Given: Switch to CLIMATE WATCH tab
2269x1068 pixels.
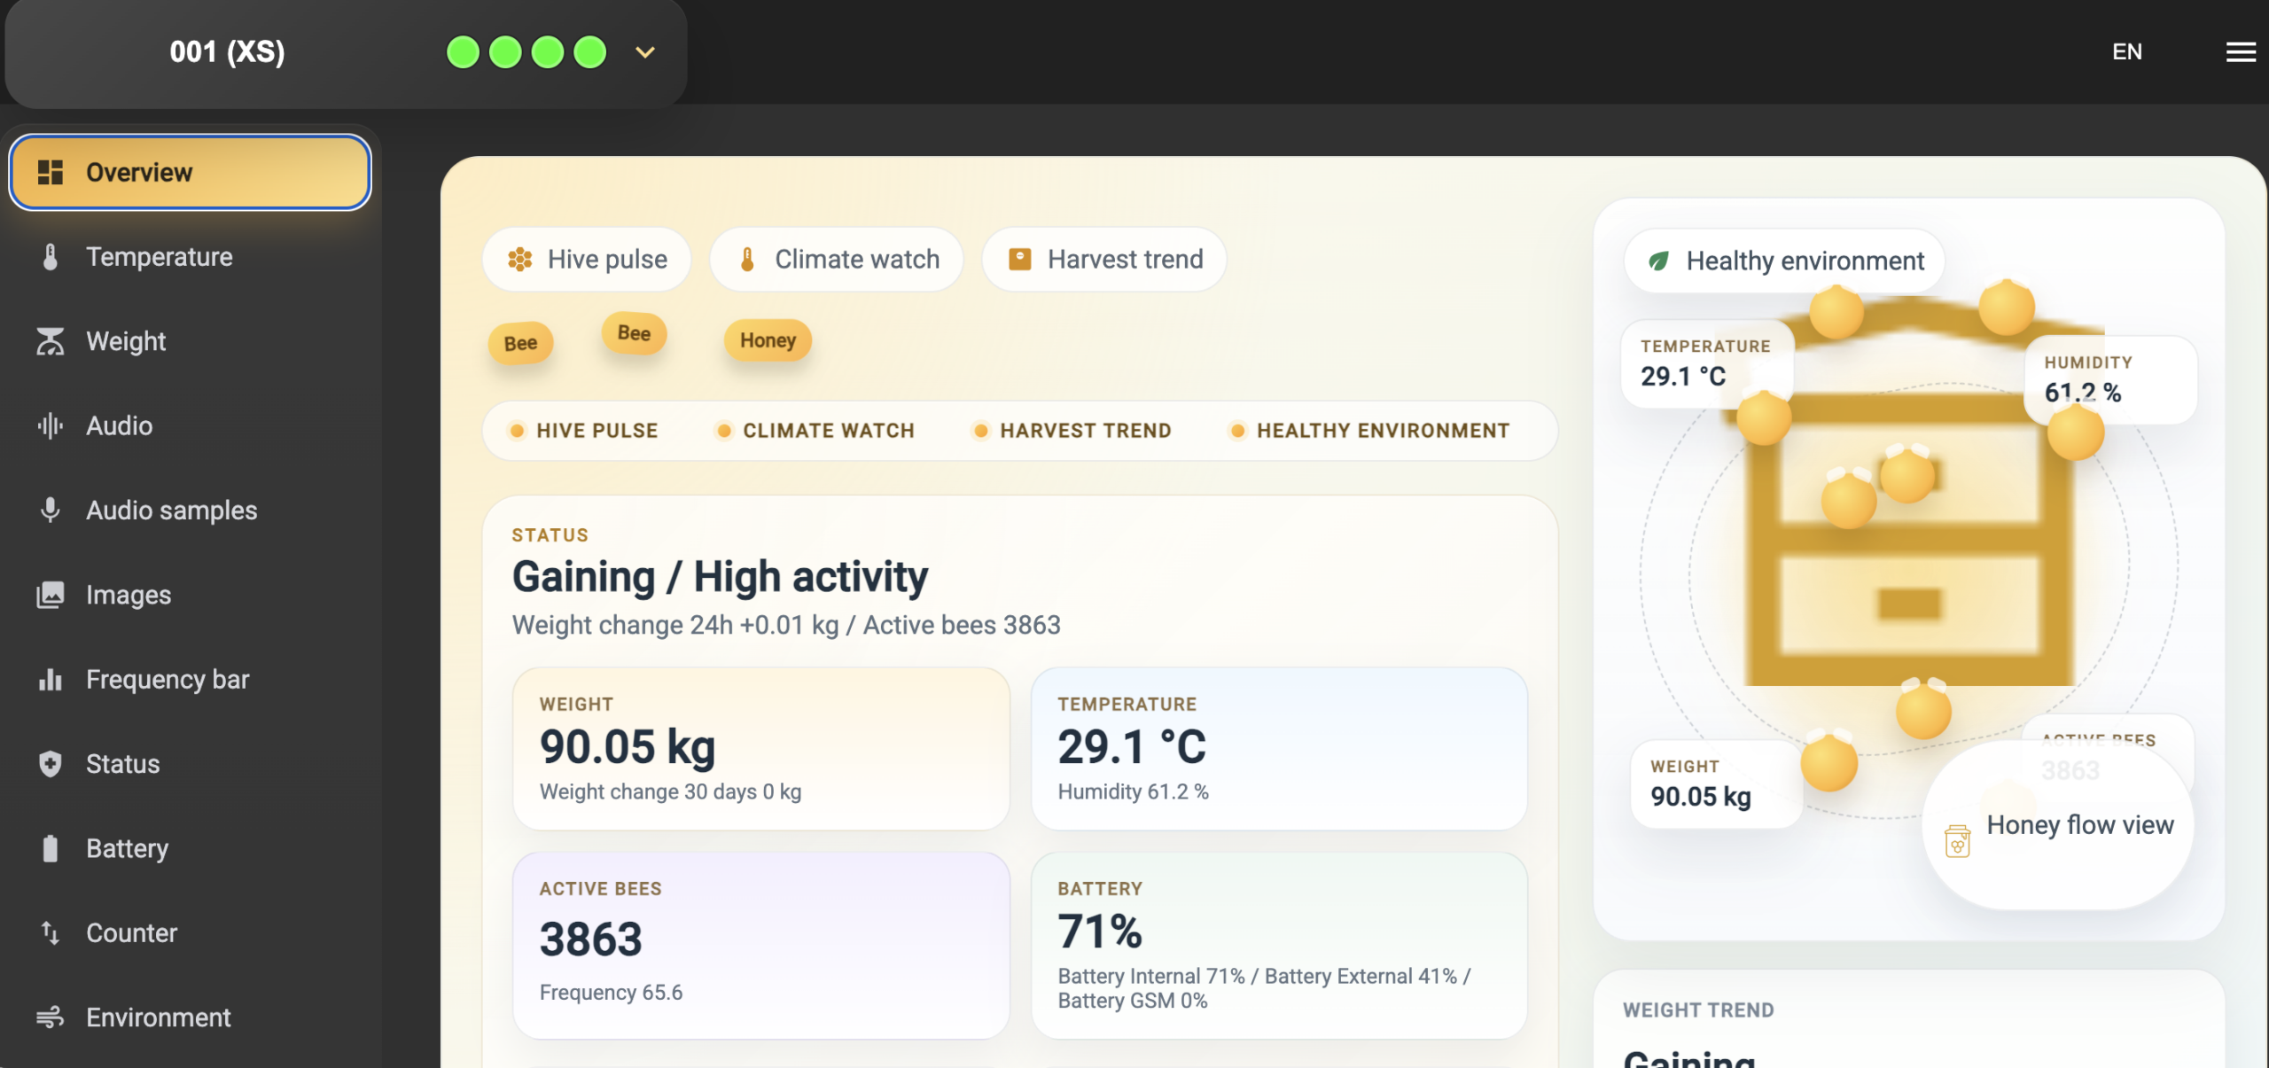Looking at the screenshot, I should pyautogui.click(x=815, y=431).
